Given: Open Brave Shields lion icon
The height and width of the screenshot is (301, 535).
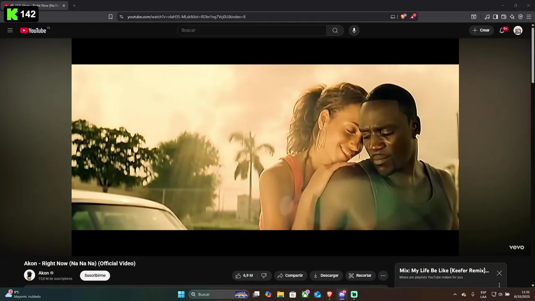Looking at the screenshot, I should click(x=403, y=17).
